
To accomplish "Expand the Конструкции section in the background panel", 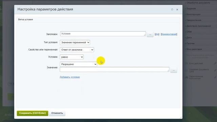I will 193,14.
